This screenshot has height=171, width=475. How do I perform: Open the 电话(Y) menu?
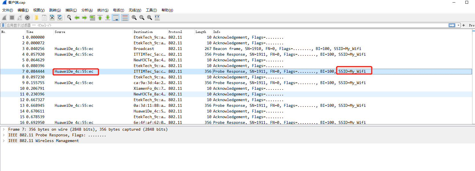pyautogui.click(x=119, y=10)
